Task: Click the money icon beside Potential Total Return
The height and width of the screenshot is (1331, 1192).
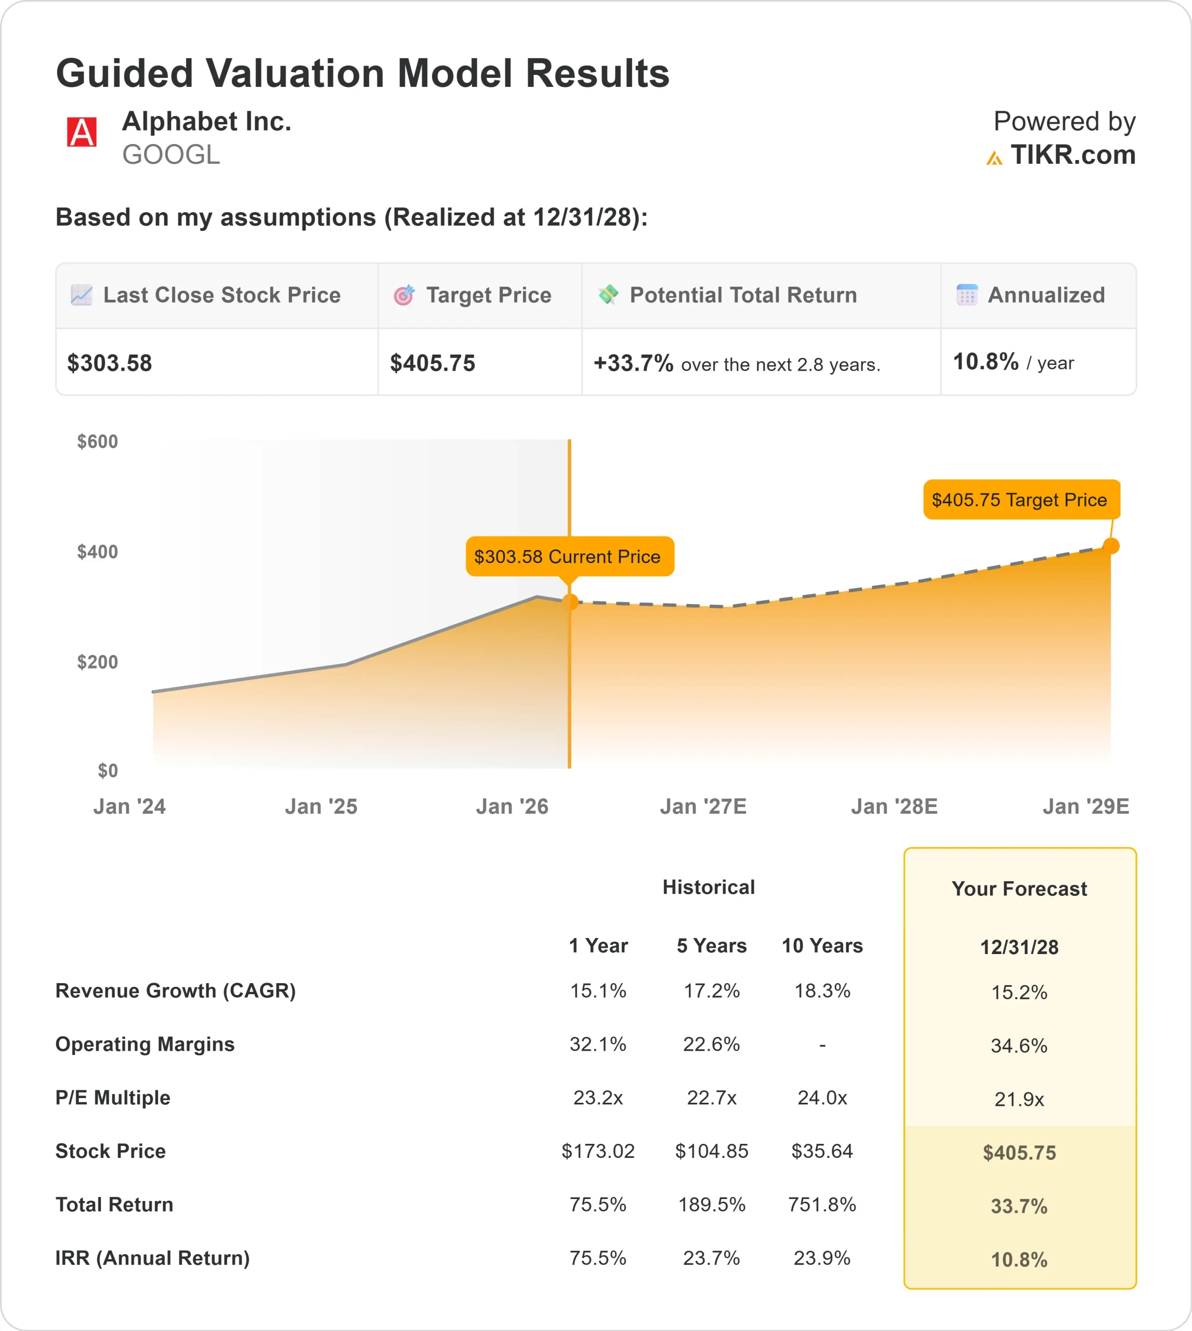Action: (608, 294)
